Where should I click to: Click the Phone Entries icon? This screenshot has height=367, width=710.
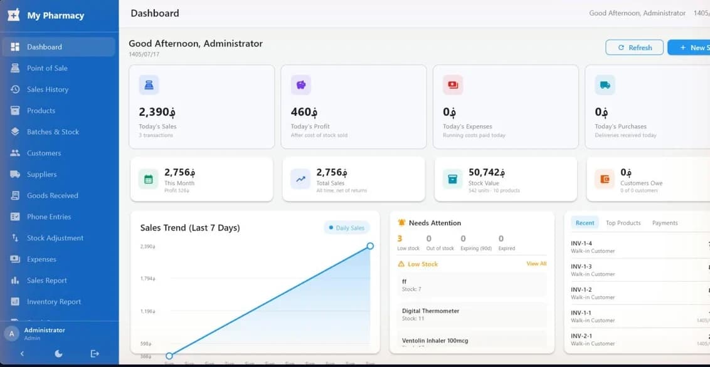15,217
